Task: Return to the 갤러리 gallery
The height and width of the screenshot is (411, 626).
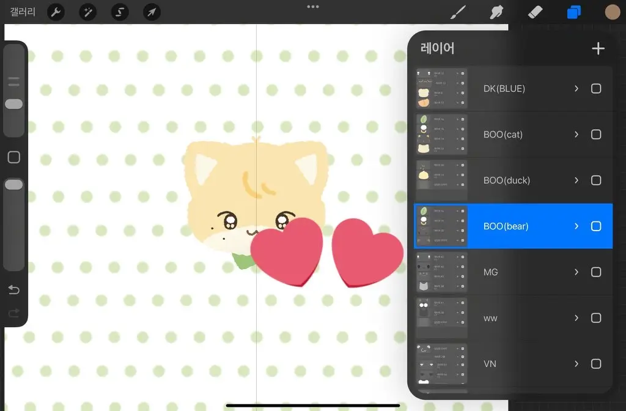Action: click(23, 12)
